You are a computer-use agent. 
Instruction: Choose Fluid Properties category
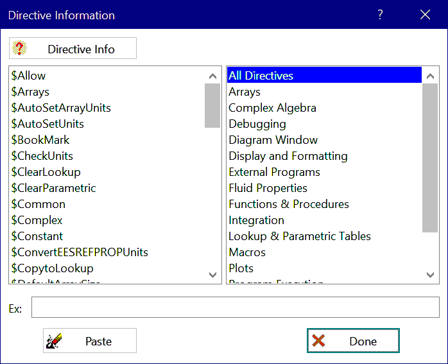268,188
